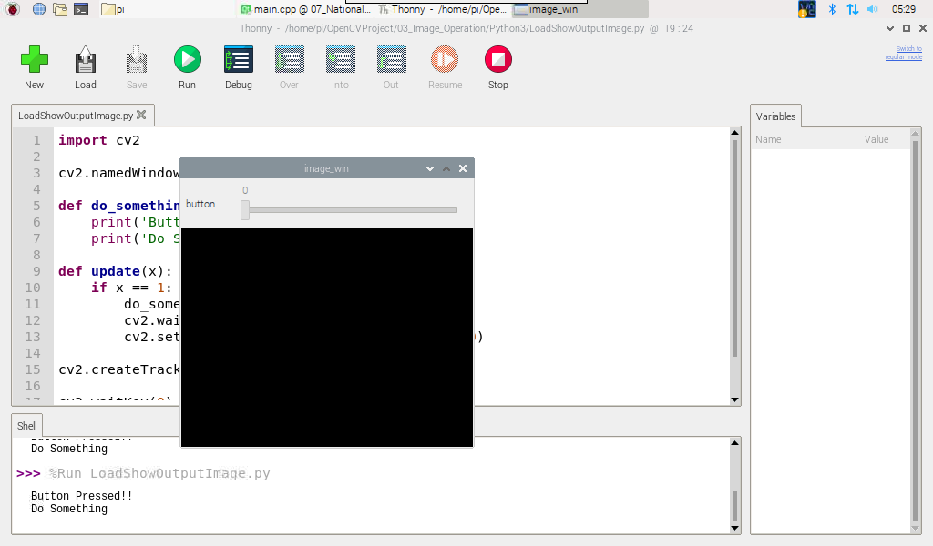Click editor scrollbar down arrow
The image size is (933, 546).
coord(735,399)
